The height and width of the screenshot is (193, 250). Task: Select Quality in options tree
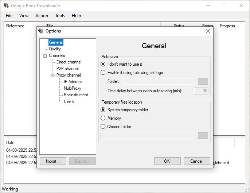(x=55, y=49)
